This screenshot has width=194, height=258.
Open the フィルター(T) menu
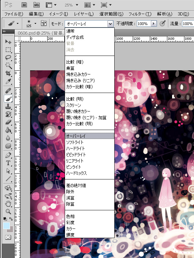click(140, 14)
